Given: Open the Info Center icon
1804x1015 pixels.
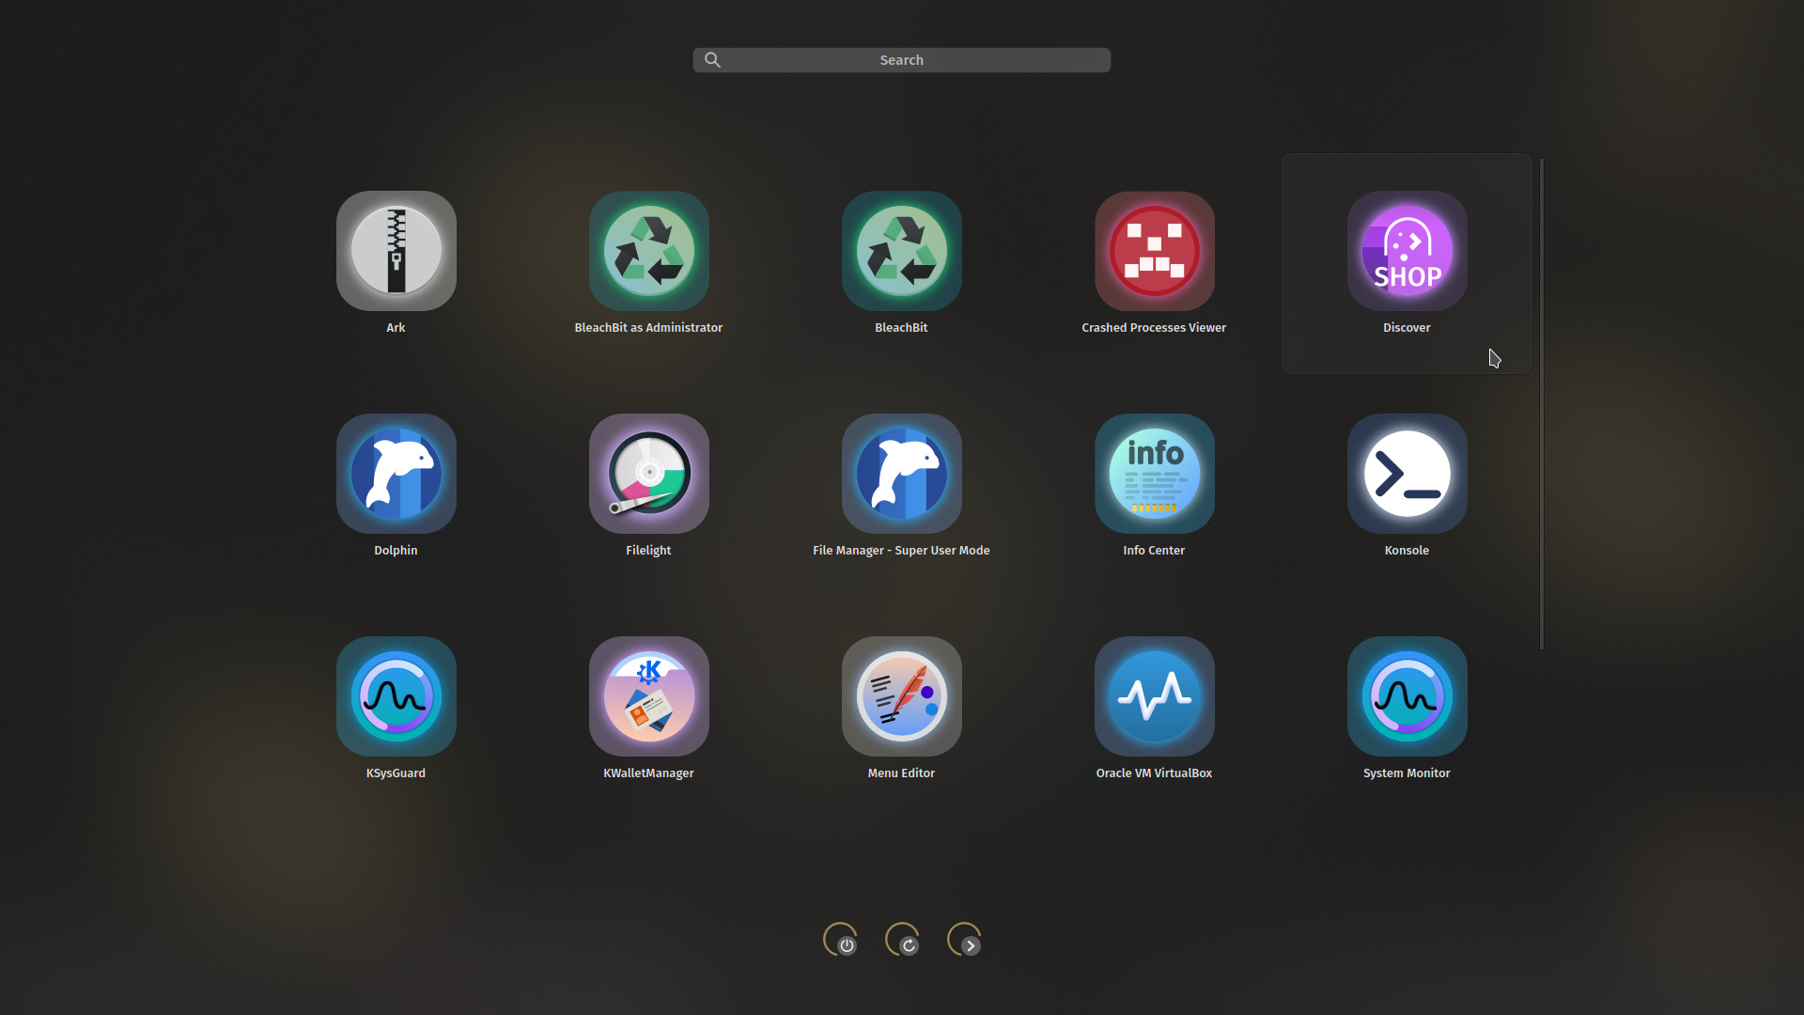Looking at the screenshot, I should click(1154, 474).
